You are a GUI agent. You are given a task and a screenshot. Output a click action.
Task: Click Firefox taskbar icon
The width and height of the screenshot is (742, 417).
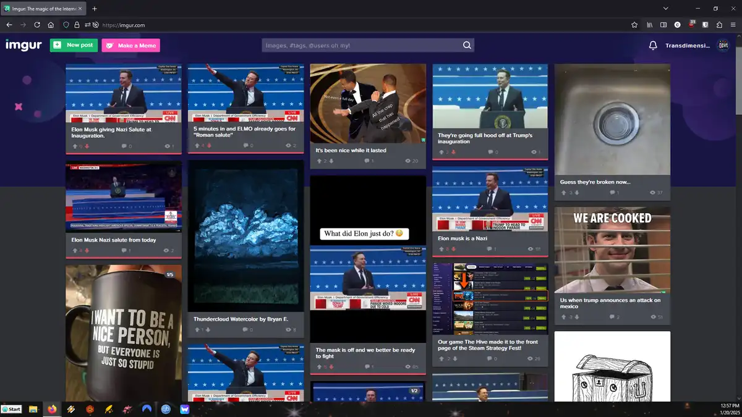(52, 409)
